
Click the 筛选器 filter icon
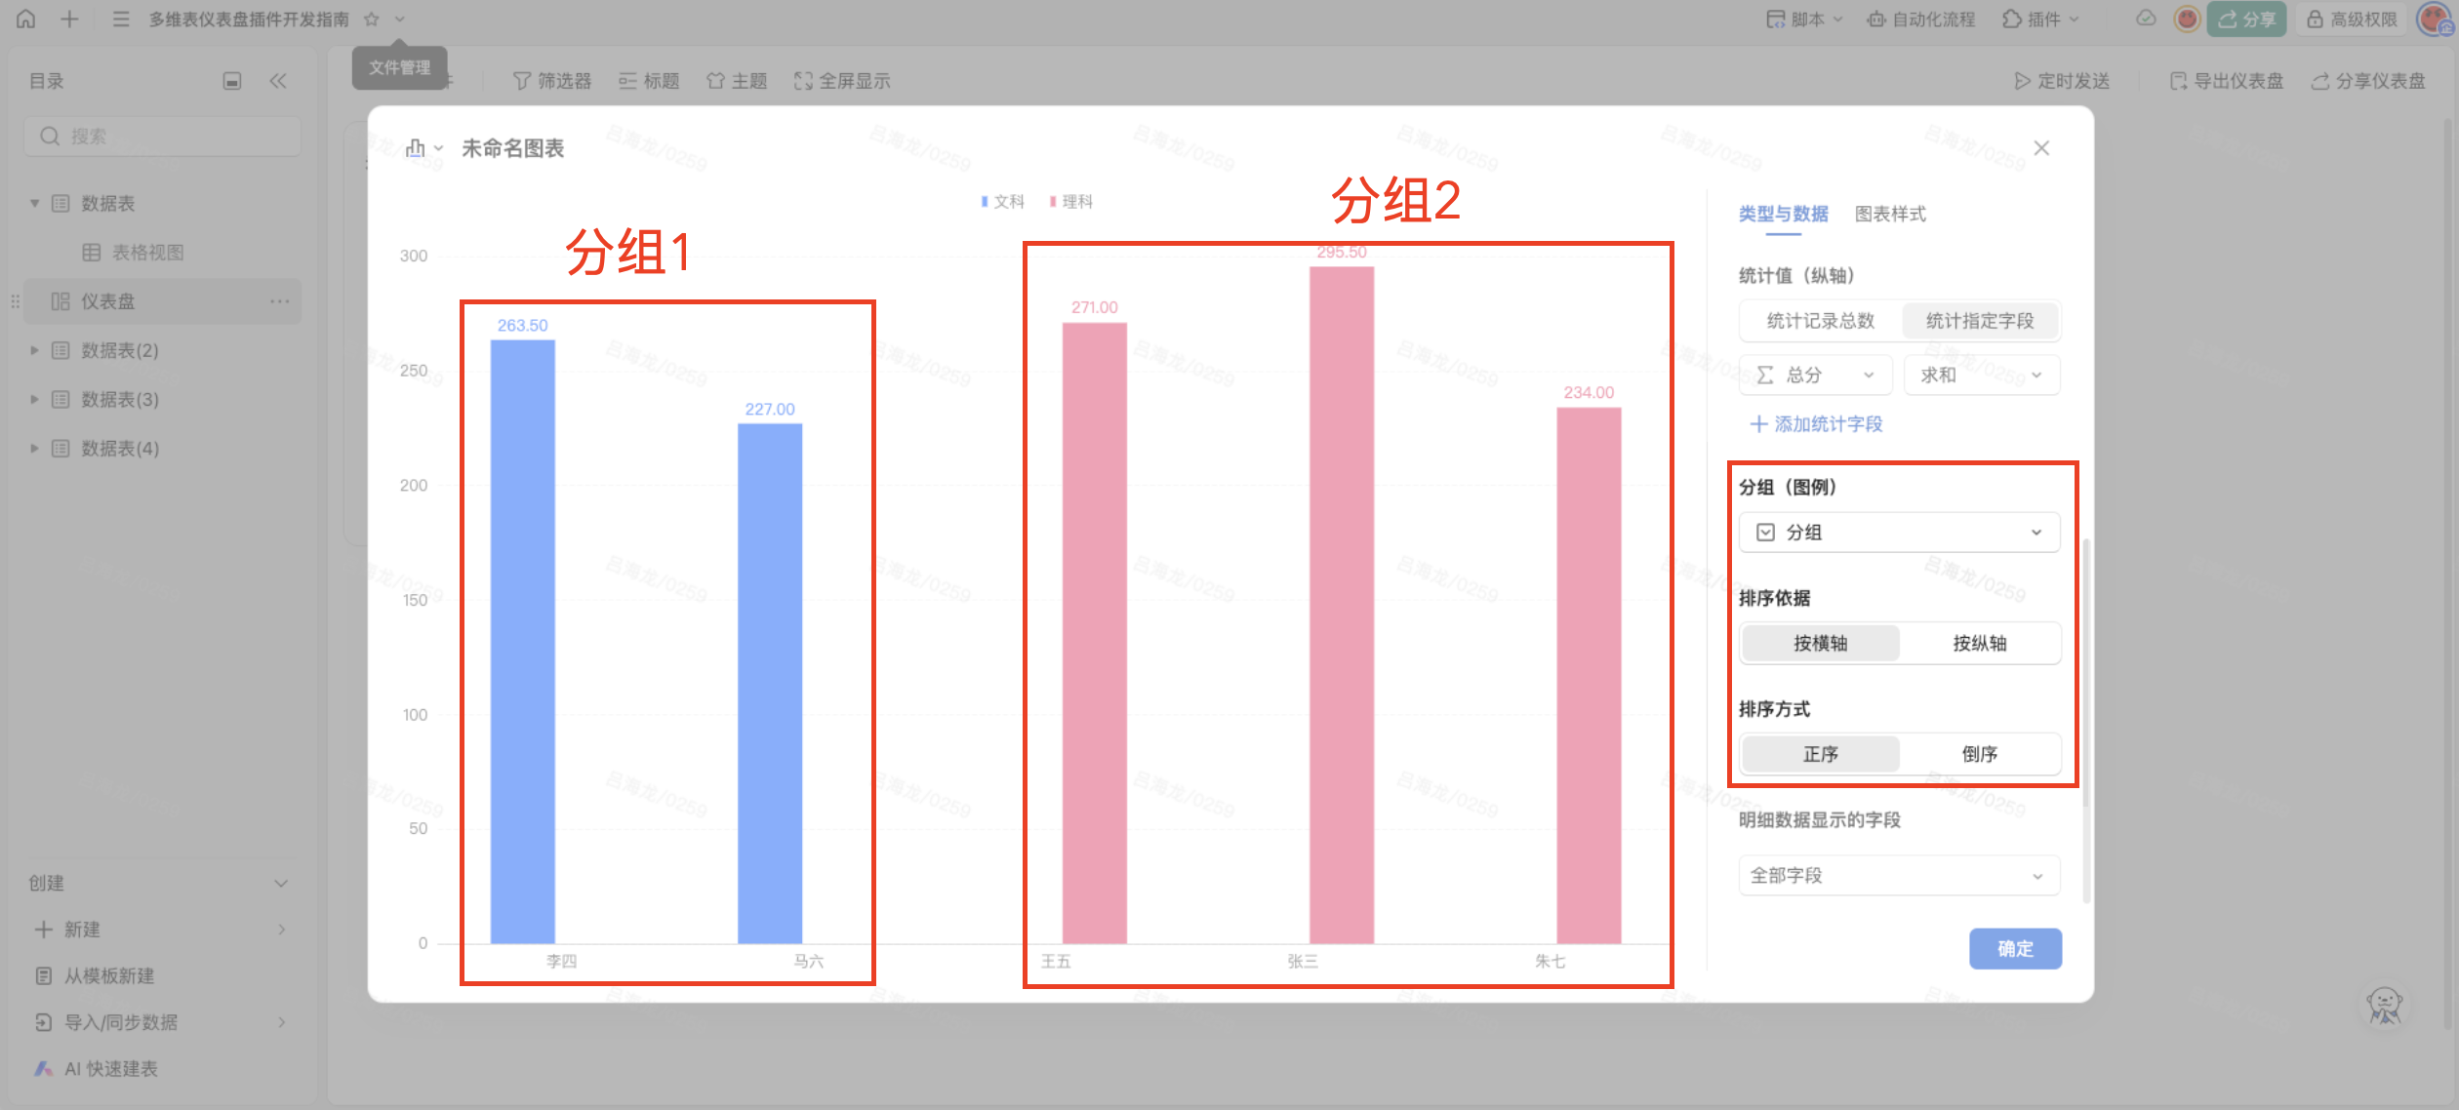coord(522,81)
